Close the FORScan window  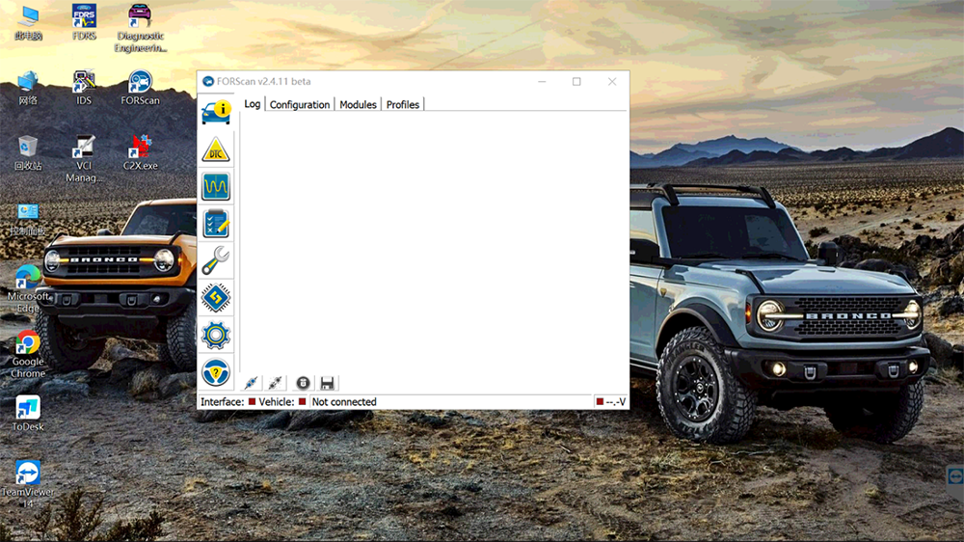point(612,81)
